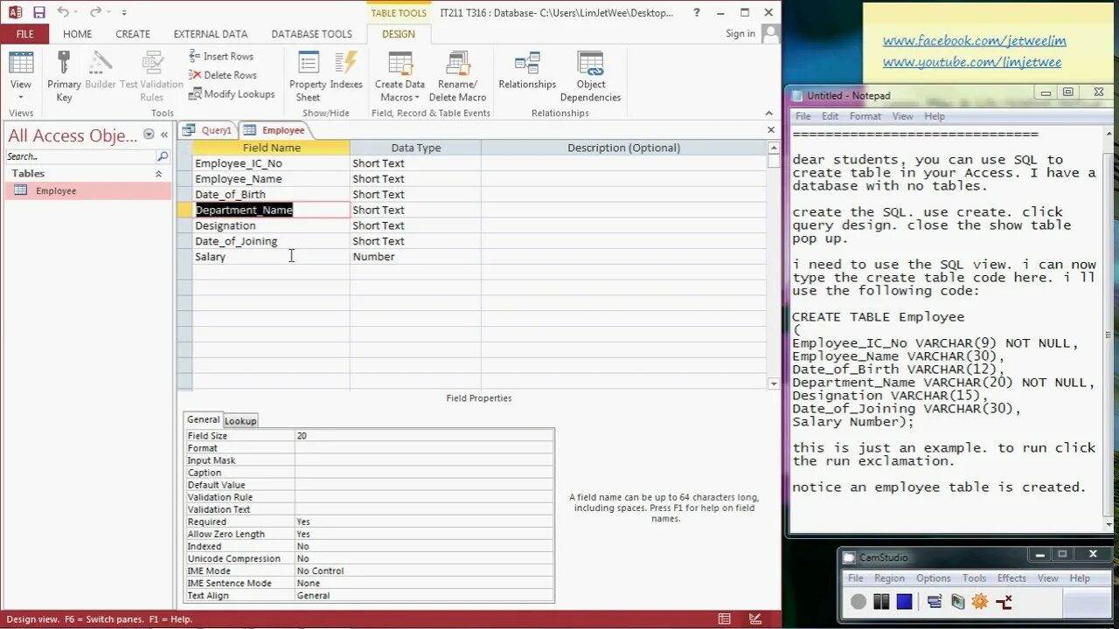The height and width of the screenshot is (629, 1119).
Task: Click the Indexed property value No
Action: (x=424, y=546)
